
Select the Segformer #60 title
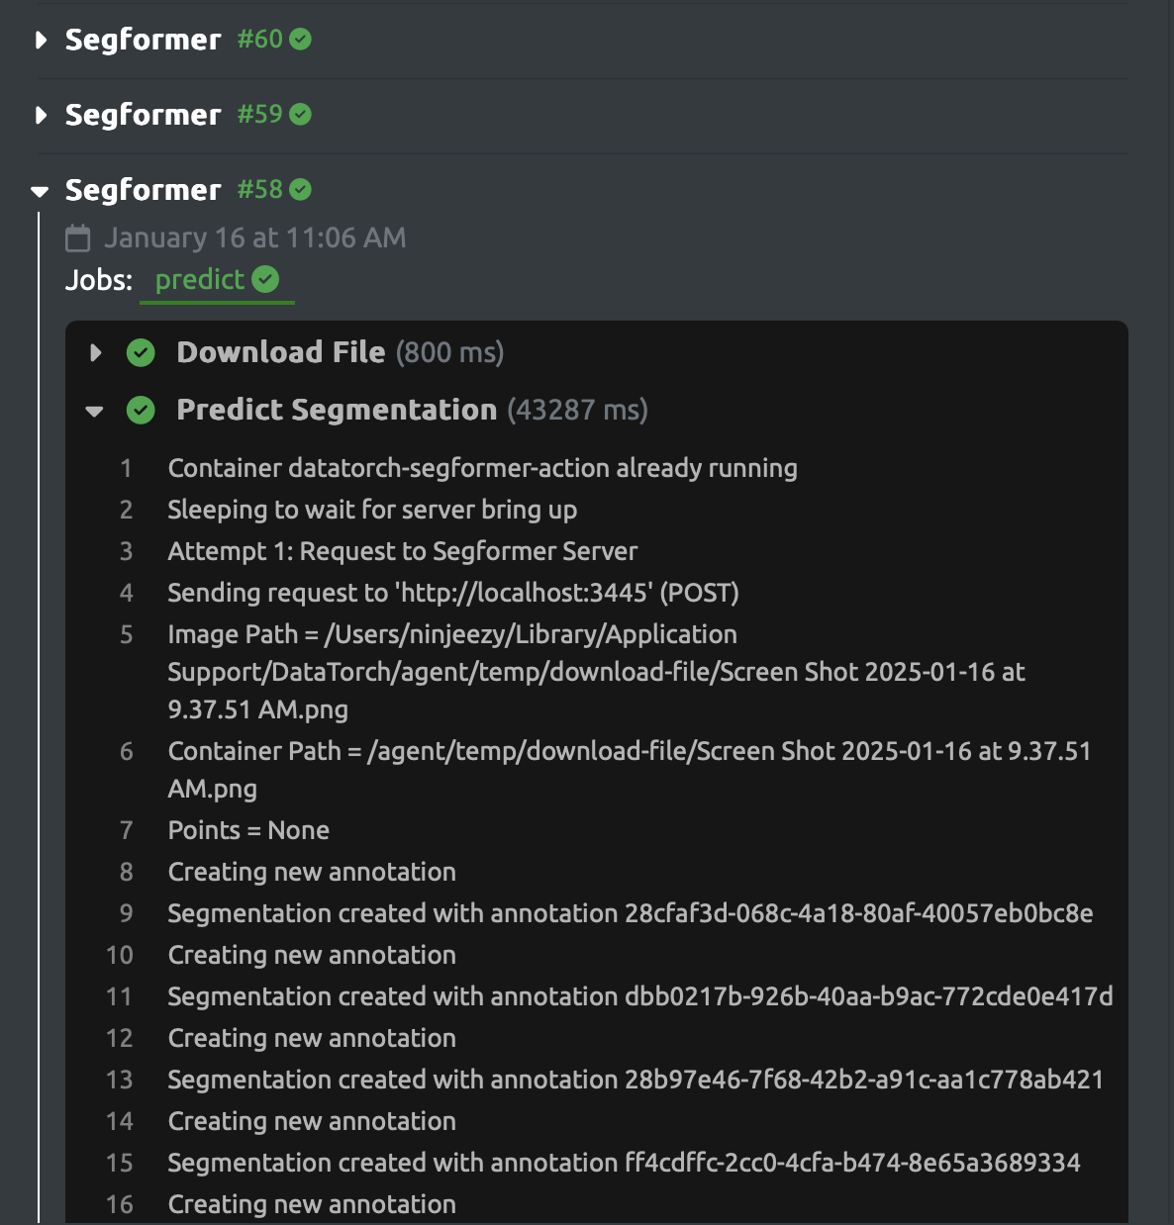[143, 40]
